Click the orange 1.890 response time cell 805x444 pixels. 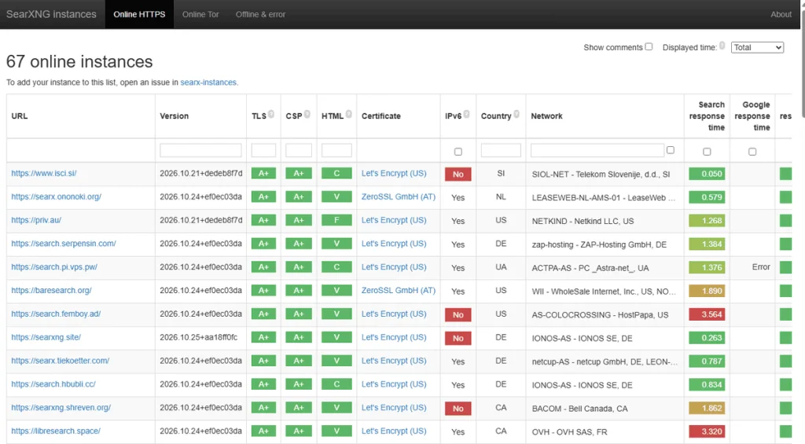click(x=707, y=291)
